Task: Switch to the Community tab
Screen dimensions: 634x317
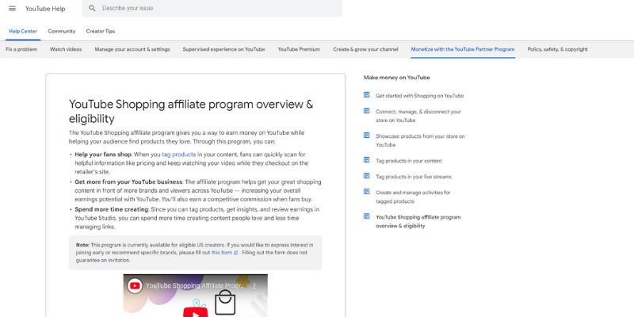Action: [62, 31]
